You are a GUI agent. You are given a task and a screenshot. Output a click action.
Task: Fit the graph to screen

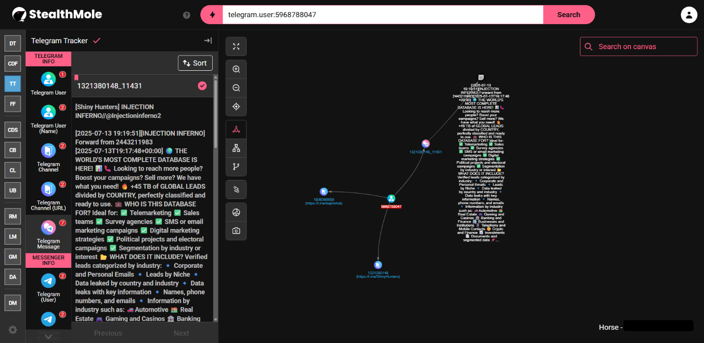[236, 46]
